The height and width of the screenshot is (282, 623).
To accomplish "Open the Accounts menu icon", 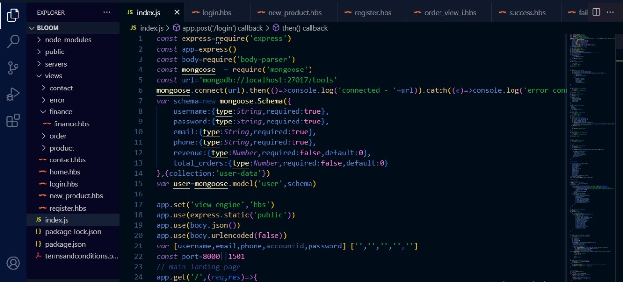I will (13, 263).
